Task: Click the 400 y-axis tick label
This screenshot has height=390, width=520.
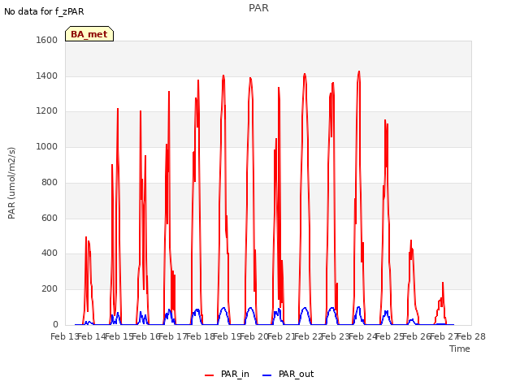Action: pyautogui.click(x=50, y=253)
